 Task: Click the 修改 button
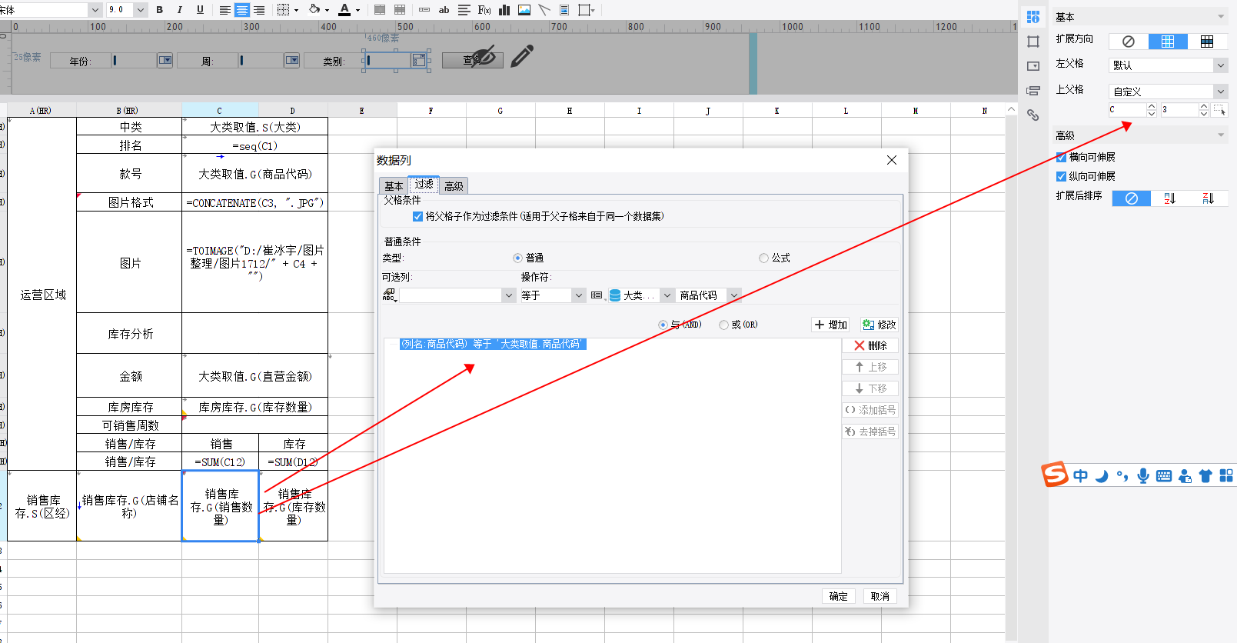click(x=879, y=325)
